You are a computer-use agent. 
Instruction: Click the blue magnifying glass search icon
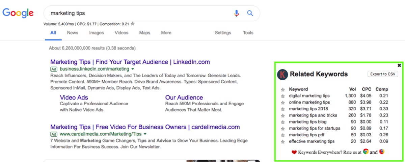[250, 13]
